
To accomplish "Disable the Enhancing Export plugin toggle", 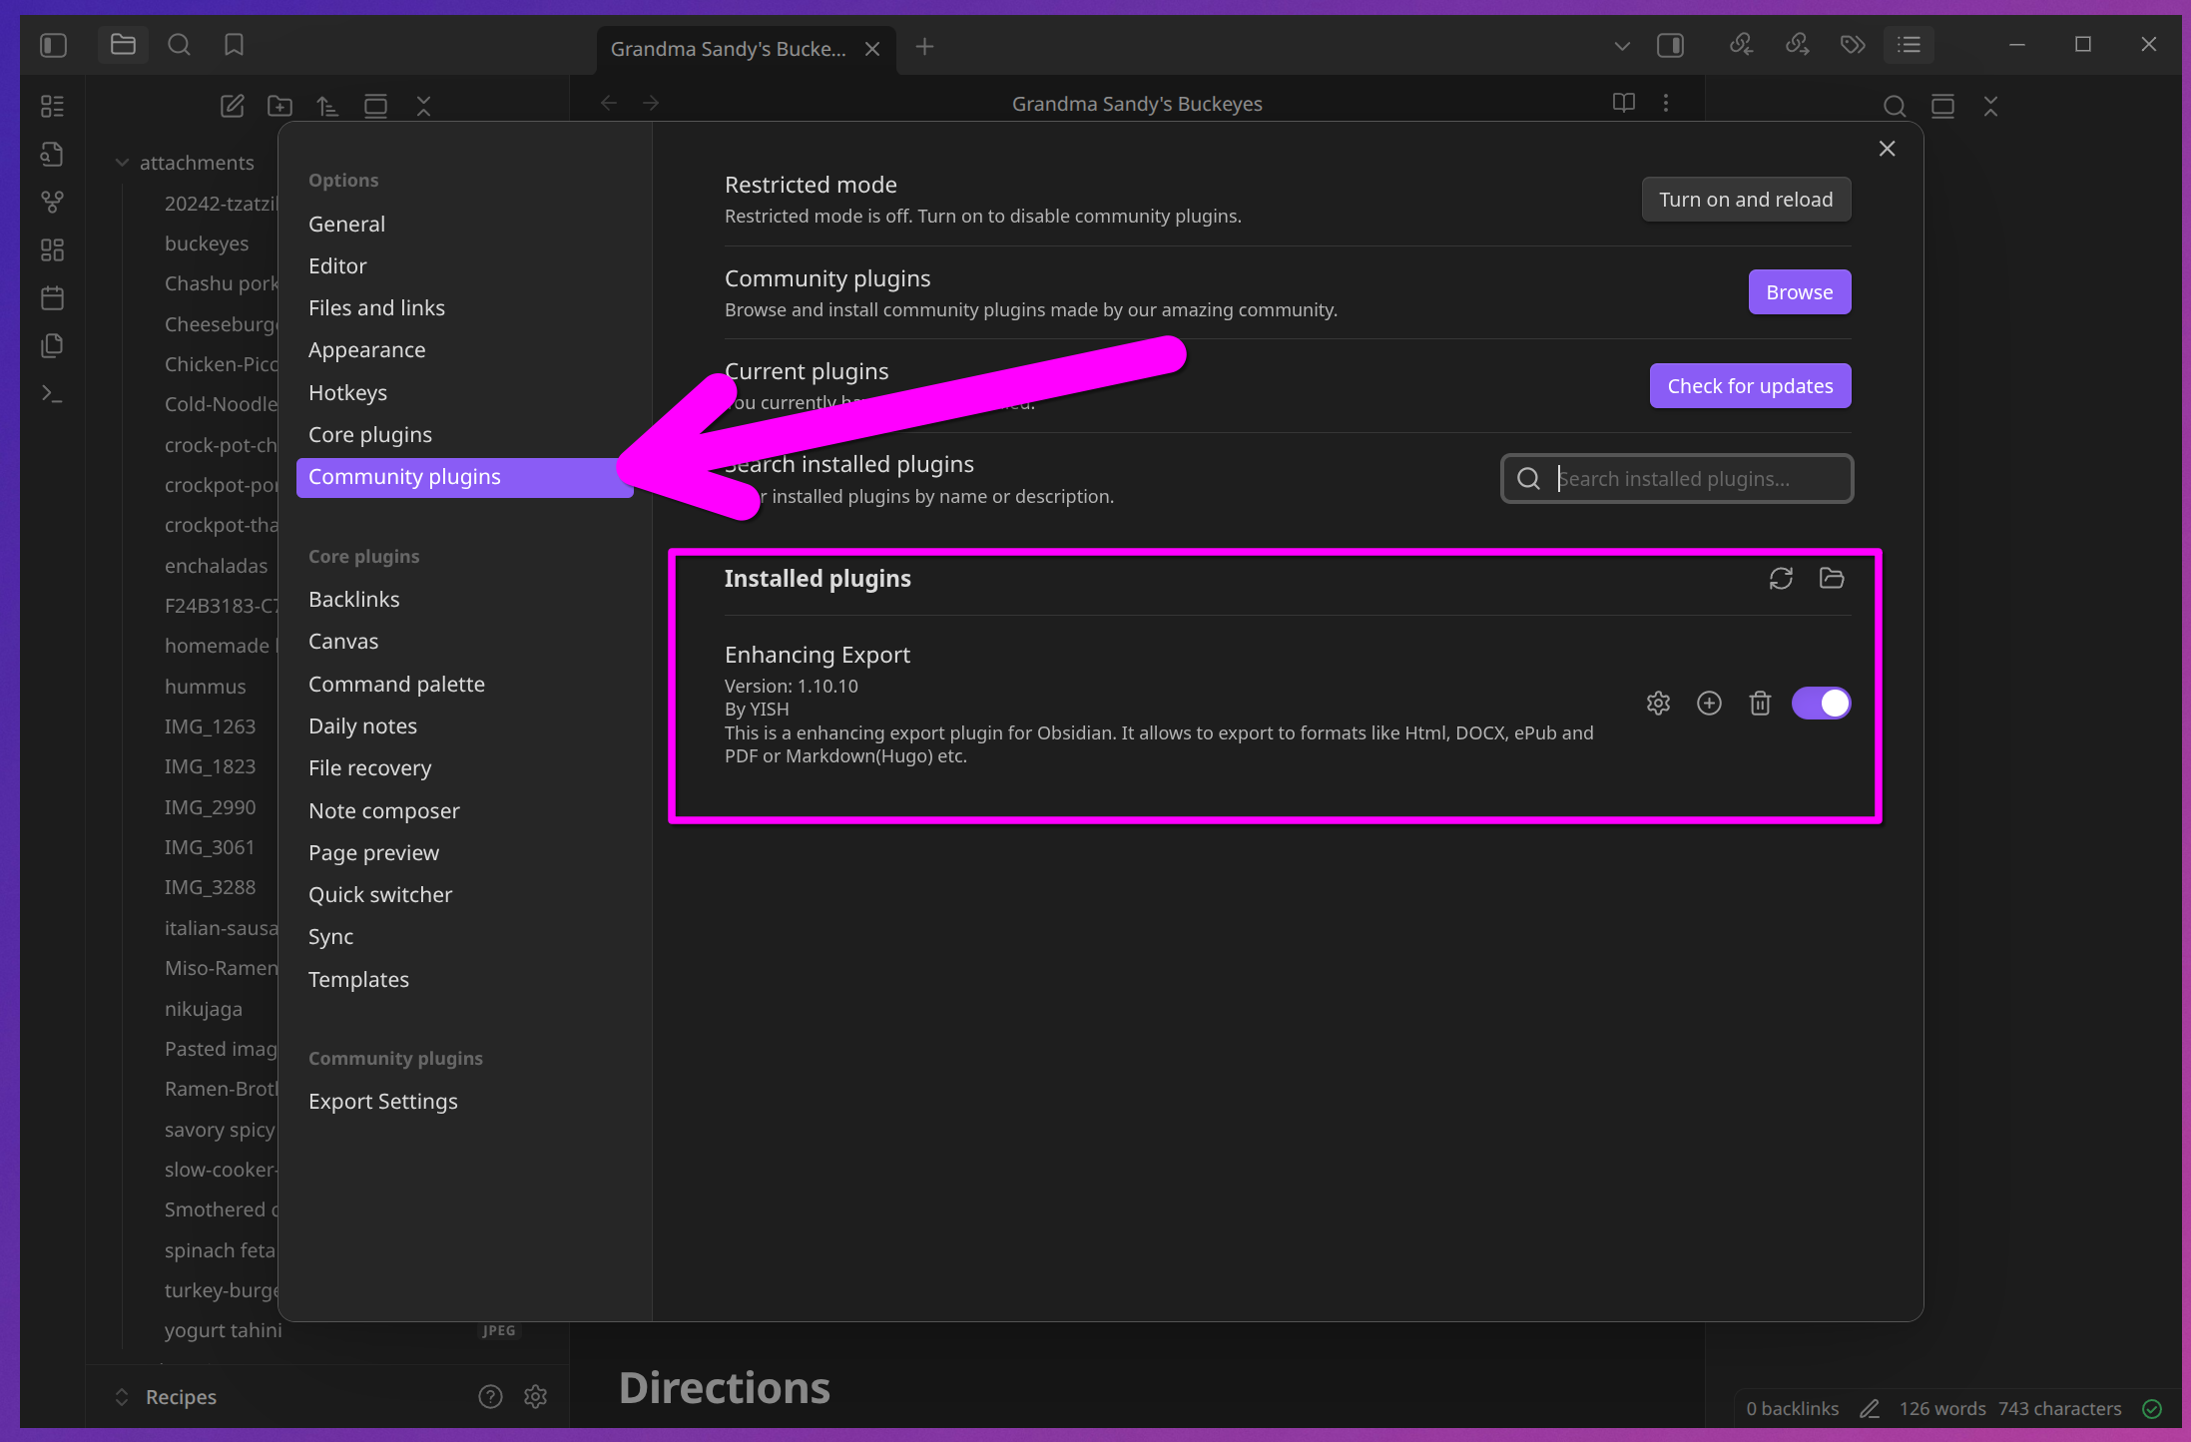I will (x=1821, y=704).
